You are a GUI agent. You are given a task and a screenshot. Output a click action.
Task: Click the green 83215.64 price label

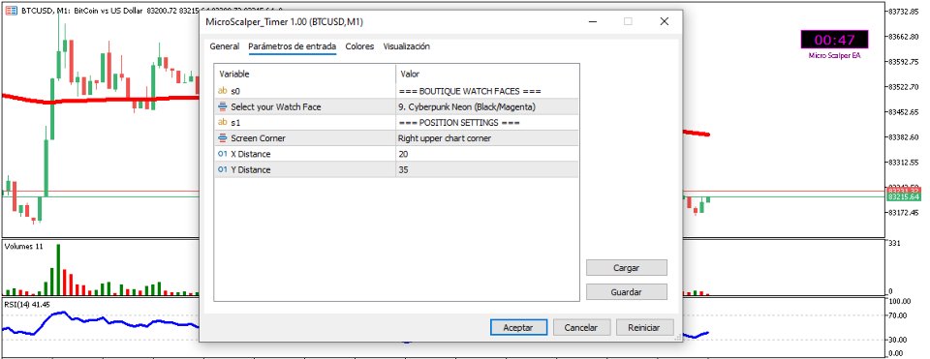click(903, 196)
